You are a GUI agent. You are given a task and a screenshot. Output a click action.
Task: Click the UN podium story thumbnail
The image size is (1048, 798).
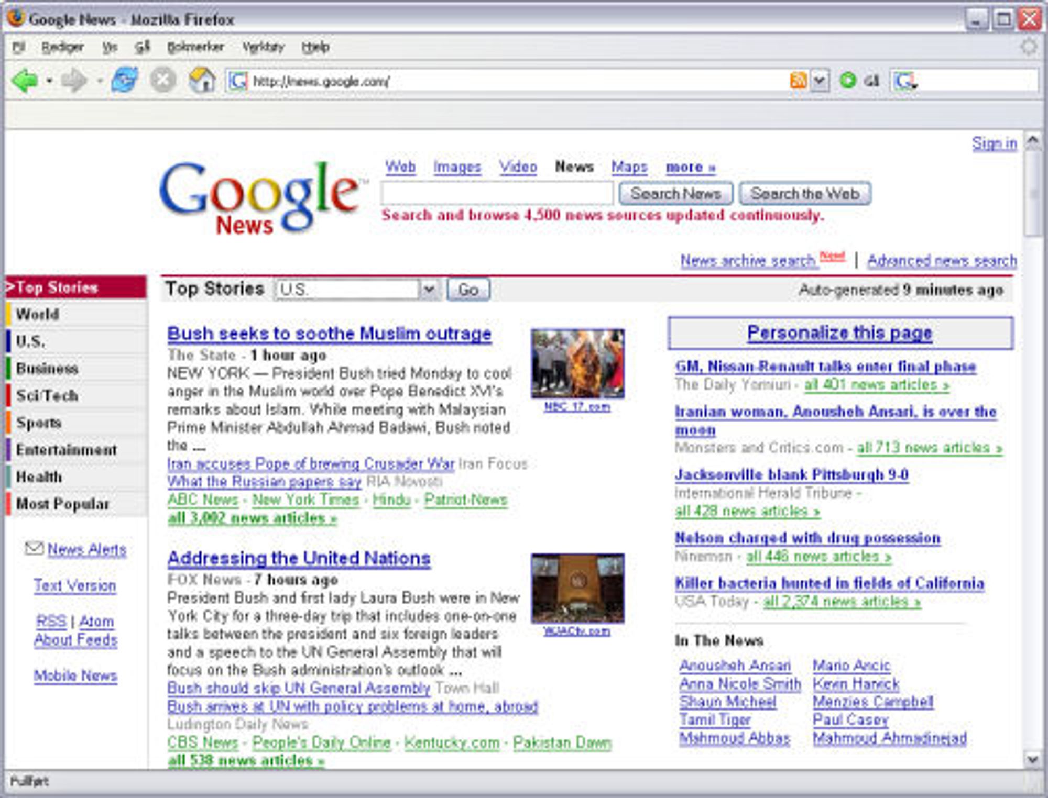577,588
